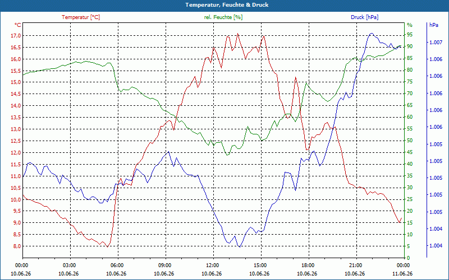Click the 15:00 time axis label

[259, 265]
